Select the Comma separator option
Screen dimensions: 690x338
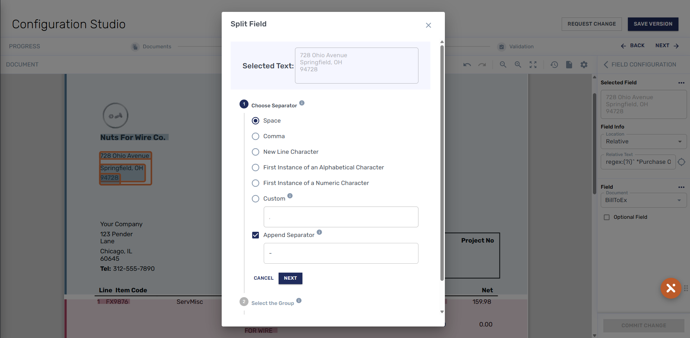pos(256,136)
